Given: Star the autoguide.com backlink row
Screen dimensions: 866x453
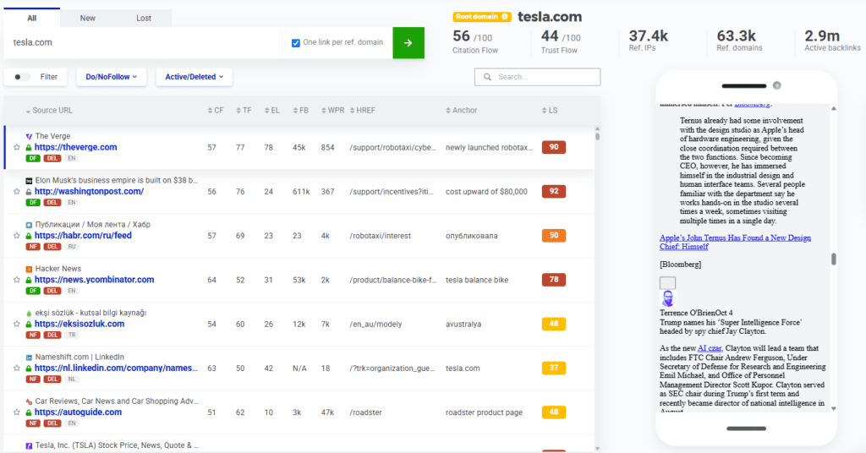Looking at the screenshot, I should coord(17,412).
